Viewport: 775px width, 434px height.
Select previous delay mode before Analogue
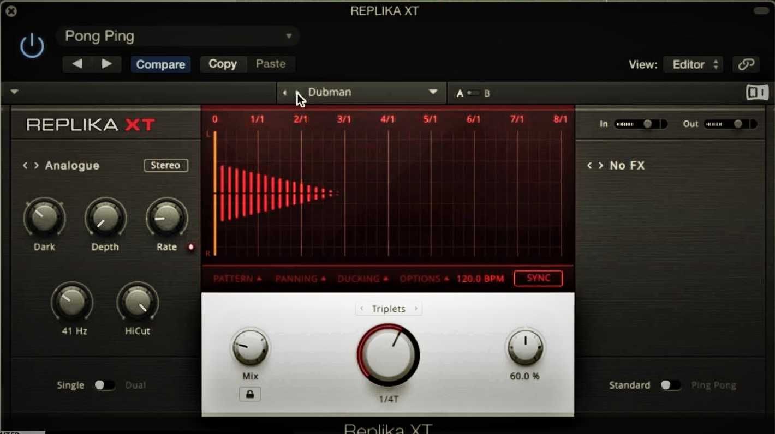pyautogui.click(x=25, y=166)
